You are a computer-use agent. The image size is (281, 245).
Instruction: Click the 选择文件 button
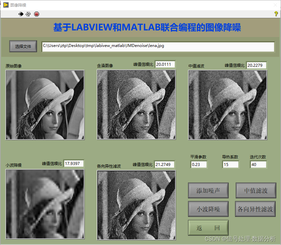point(23,46)
